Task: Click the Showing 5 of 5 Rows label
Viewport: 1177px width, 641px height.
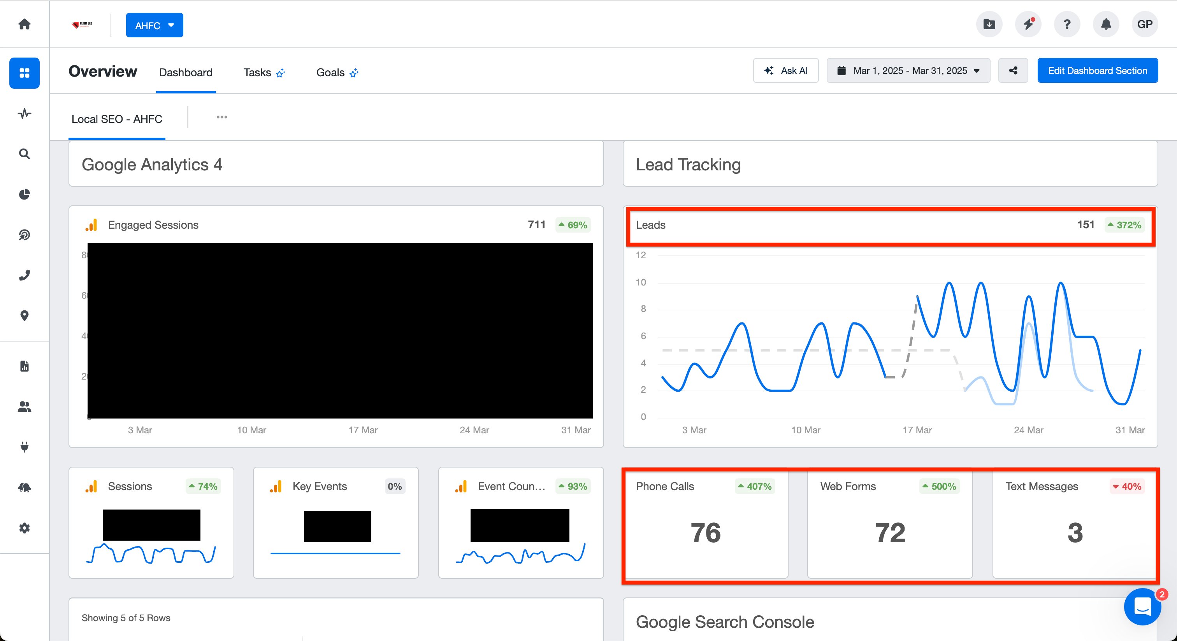Action: pos(126,618)
